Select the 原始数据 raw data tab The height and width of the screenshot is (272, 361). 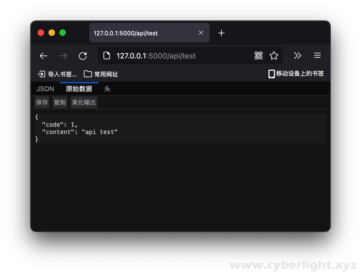pyautogui.click(x=79, y=89)
